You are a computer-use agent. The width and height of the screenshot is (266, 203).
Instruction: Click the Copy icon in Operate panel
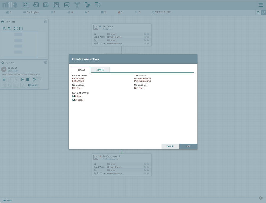[4, 85]
